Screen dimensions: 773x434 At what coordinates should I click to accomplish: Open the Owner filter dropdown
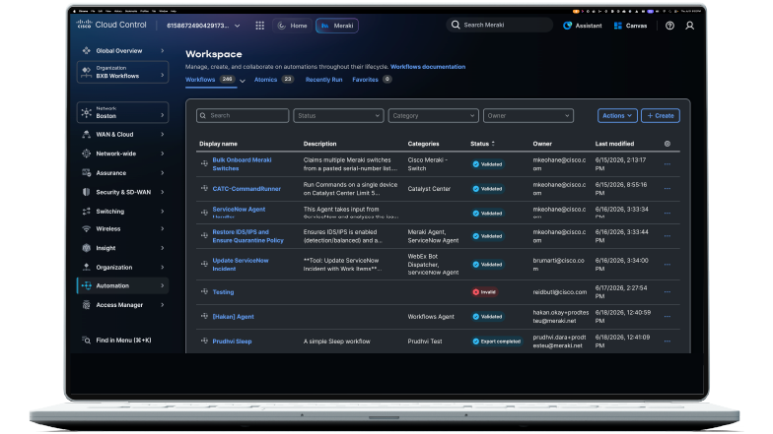[x=528, y=116]
